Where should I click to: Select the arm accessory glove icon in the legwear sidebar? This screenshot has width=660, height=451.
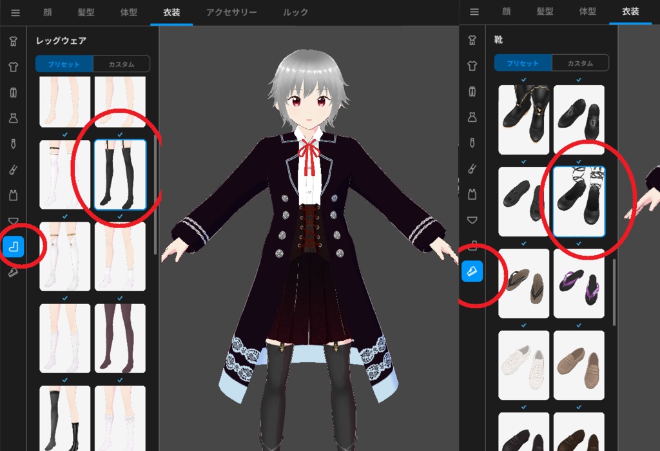[13, 169]
